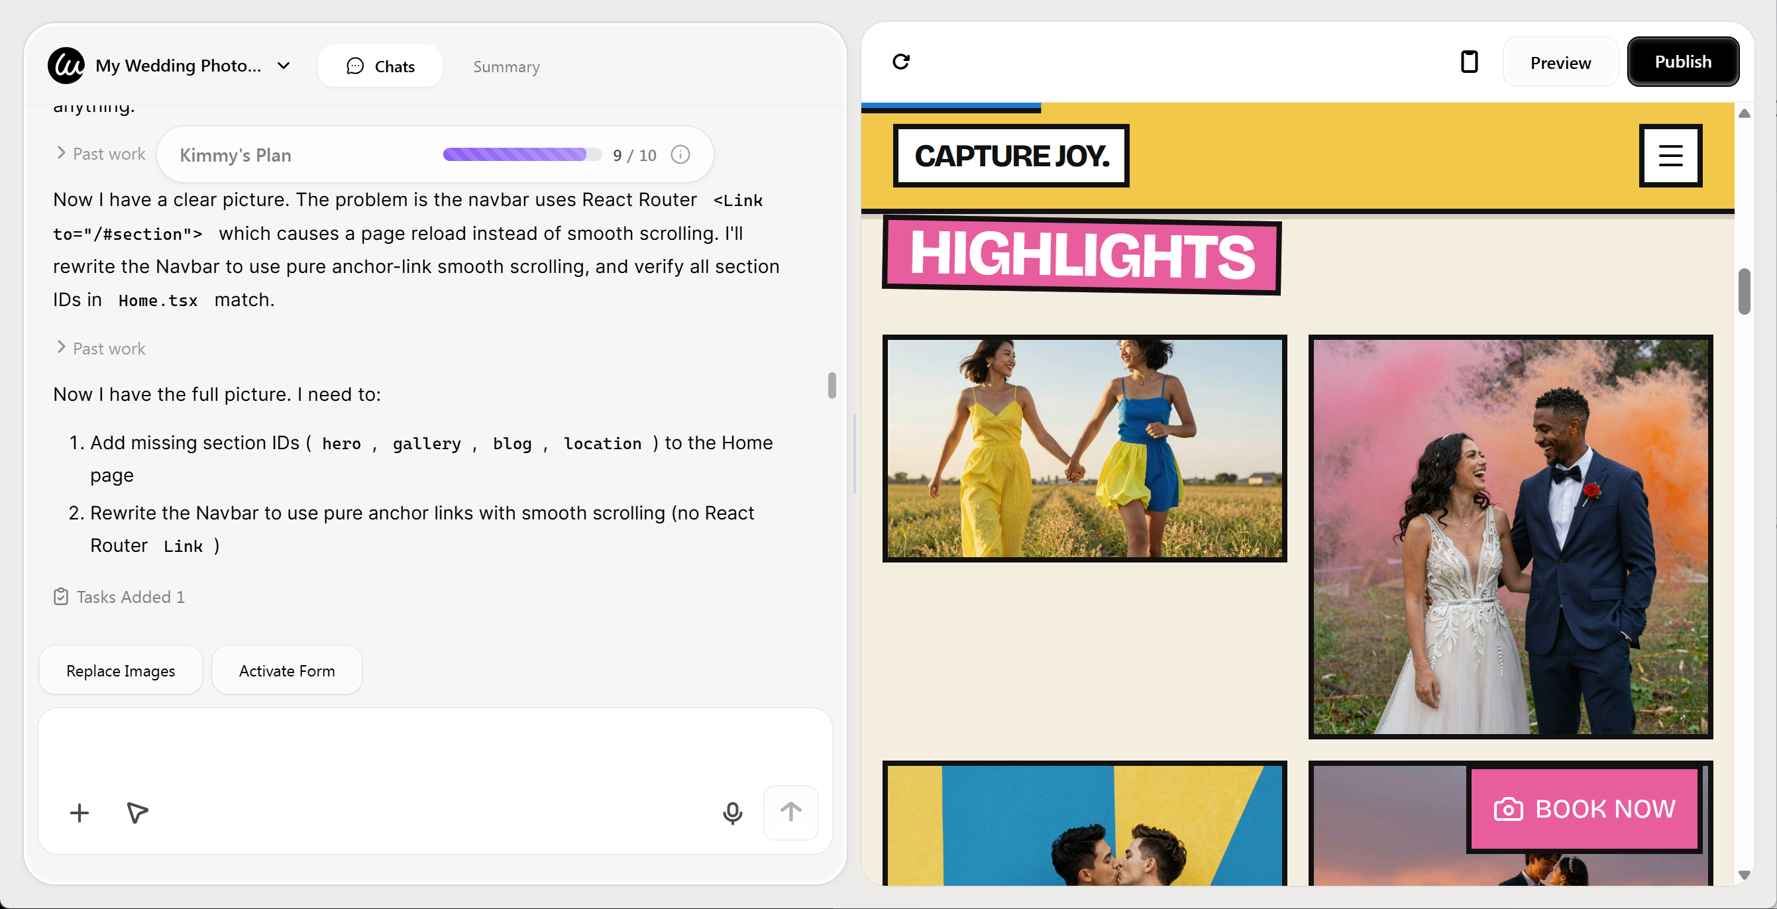Click the Tasks Added checklist icon
The width and height of the screenshot is (1777, 909).
pyautogui.click(x=61, y=597)
